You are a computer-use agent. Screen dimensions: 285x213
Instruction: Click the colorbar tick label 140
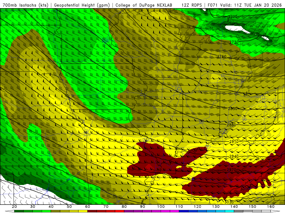point(234,207)
